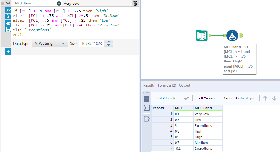Click the Results - Formula (2) - Output title
The width and height of the screenshot is (280, 152).
pyautogui.click(x=167, y=85)
